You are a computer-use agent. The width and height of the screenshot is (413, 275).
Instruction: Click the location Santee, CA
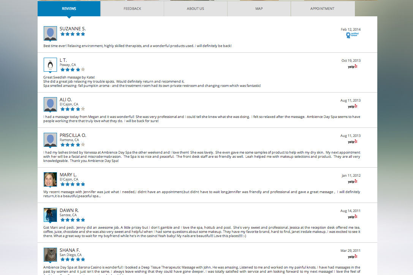[x=68, y=215]
